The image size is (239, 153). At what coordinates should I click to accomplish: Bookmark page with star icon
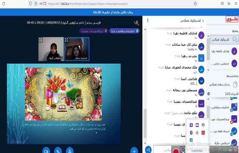pos(195,4)
